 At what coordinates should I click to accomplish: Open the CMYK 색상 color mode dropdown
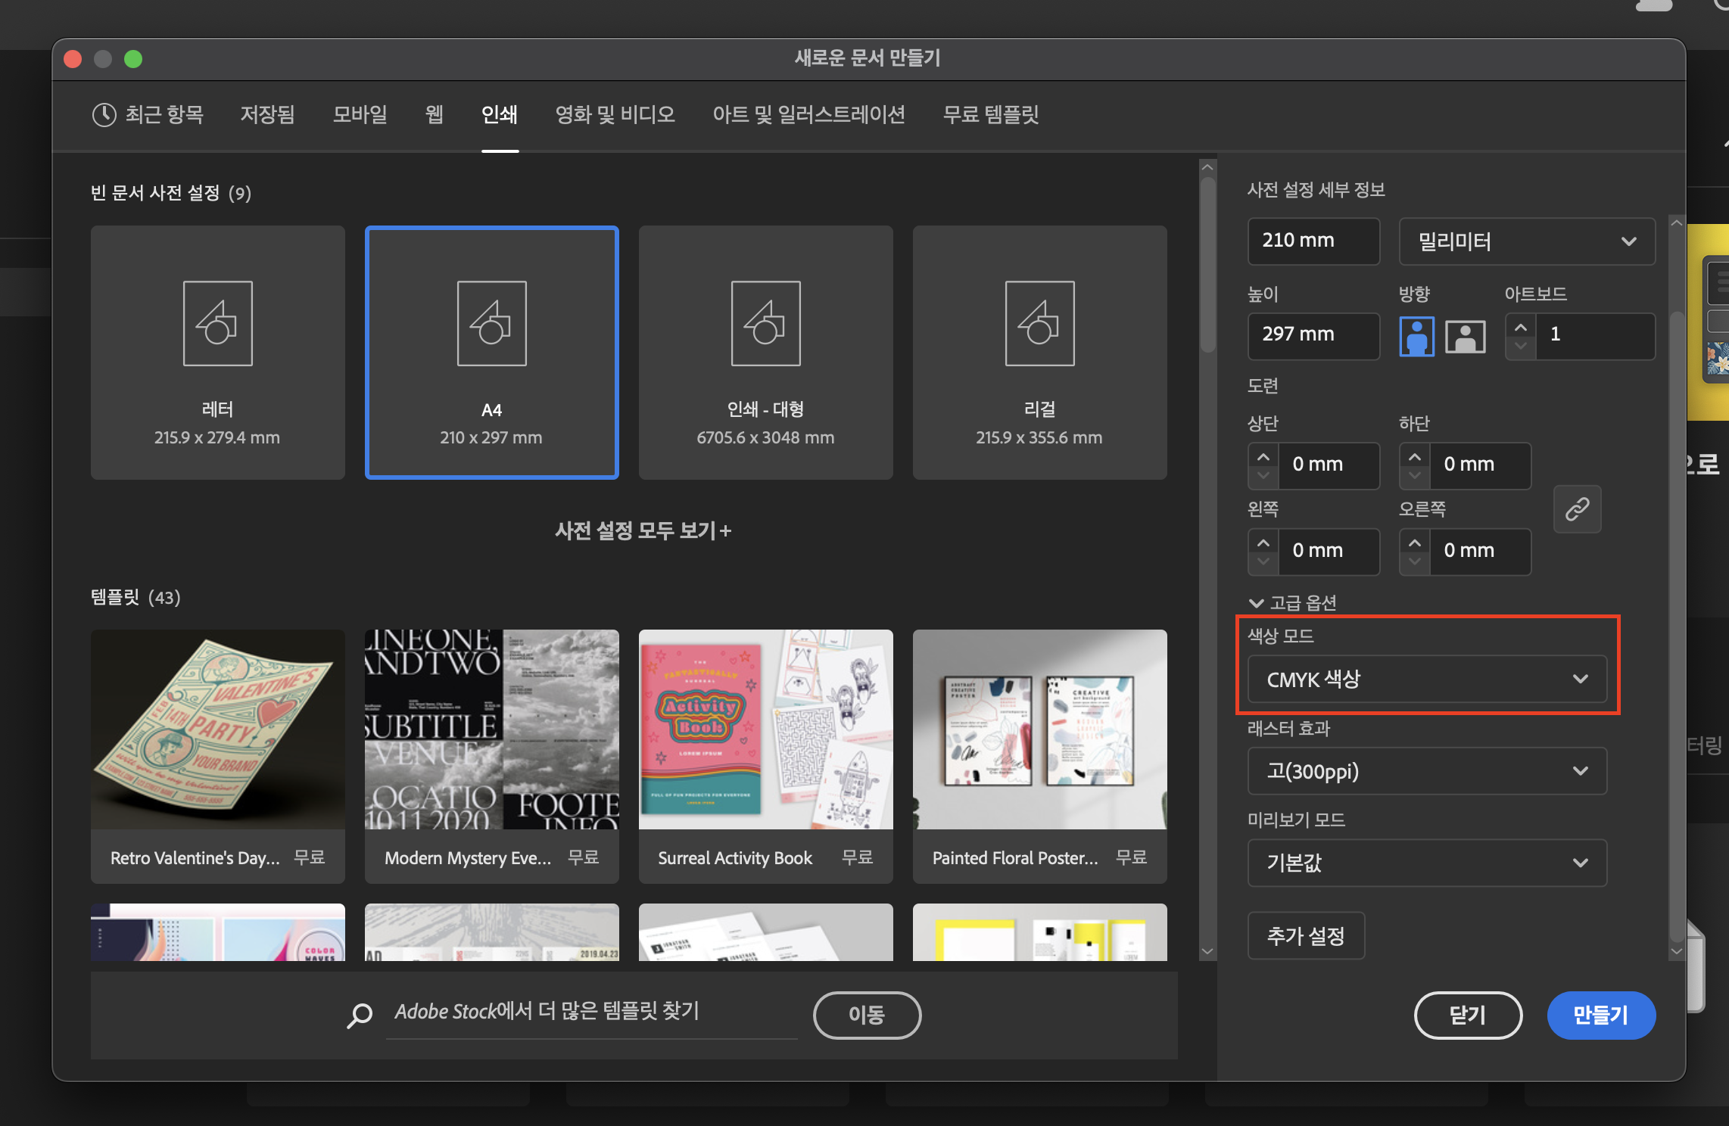pyautogui.click(x=1427, y=679)
